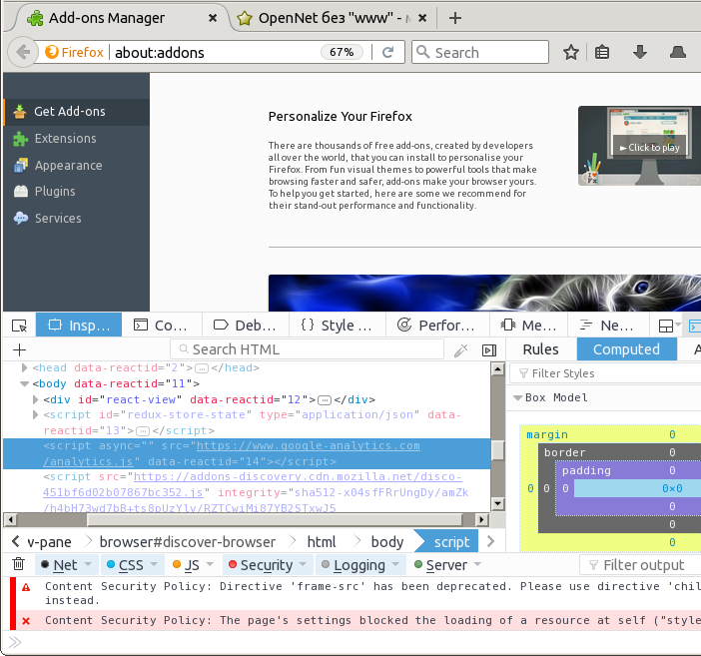Open the Server filter dropdown arrow
Image resolution: width=701 pixels, height=656 pixels.
click(477, 564)
